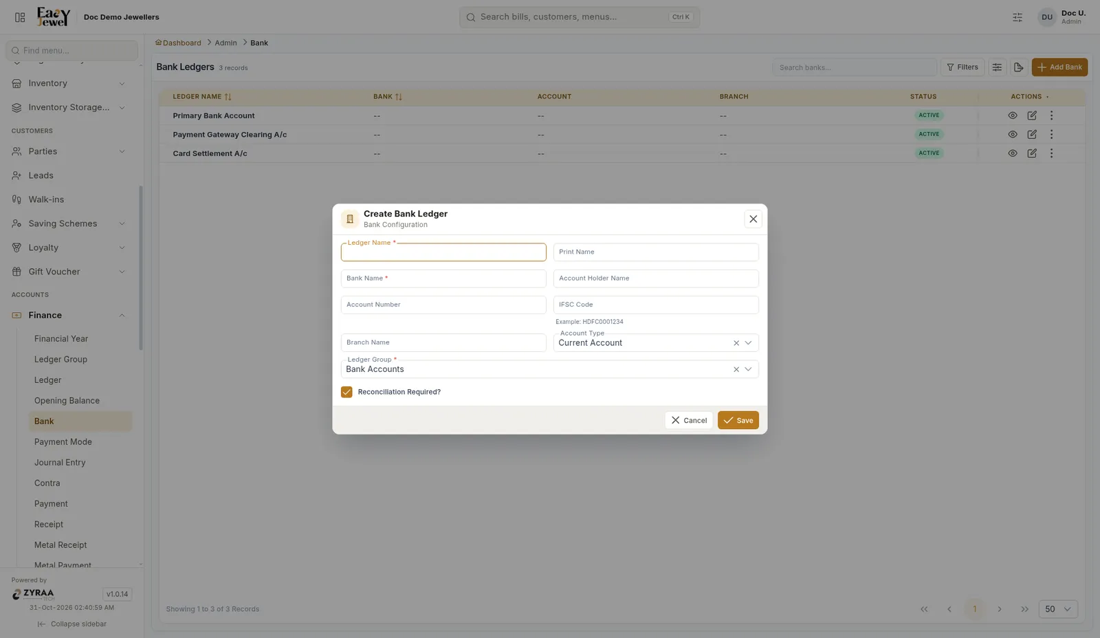Open the DU user avatar menu
This screenshot has width=1100, height=638.
click(x=1047, y=17)
